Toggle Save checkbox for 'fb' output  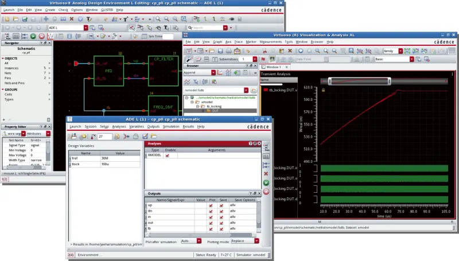pos(221,229)
